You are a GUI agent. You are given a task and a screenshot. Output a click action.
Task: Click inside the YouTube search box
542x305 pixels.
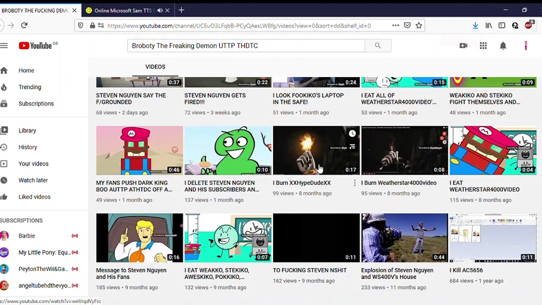pyautogui.click(x=246, y=46)
